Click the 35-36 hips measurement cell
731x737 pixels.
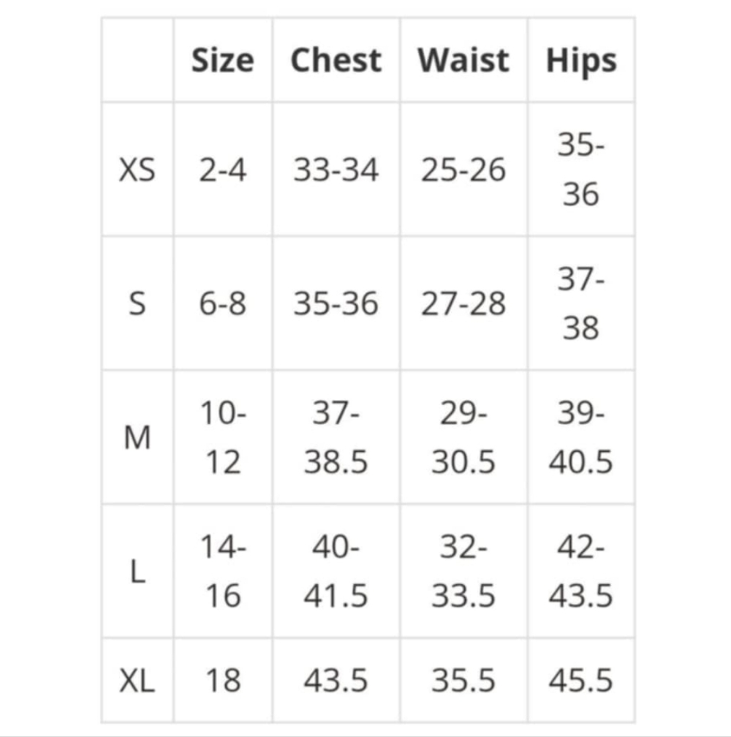[581, 170]
